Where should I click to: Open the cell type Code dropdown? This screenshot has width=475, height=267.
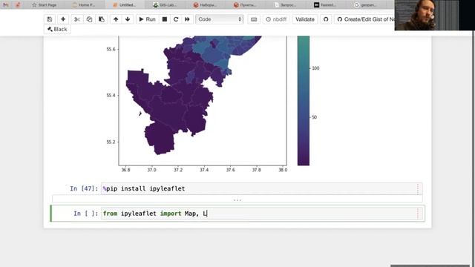(220, 19)
